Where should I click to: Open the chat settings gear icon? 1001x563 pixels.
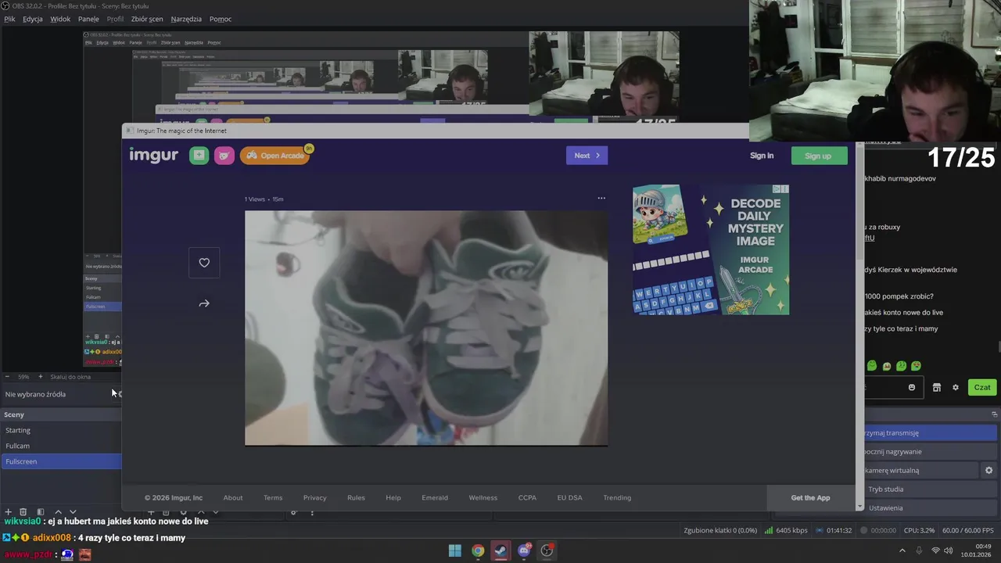point(955,387)
